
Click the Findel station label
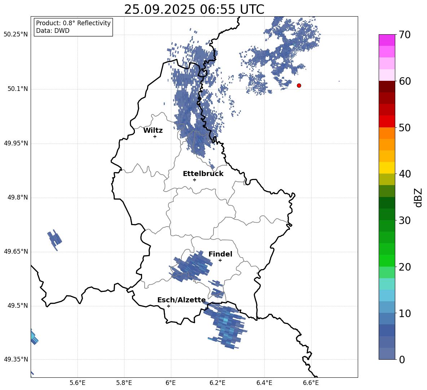tap(220, 254)
